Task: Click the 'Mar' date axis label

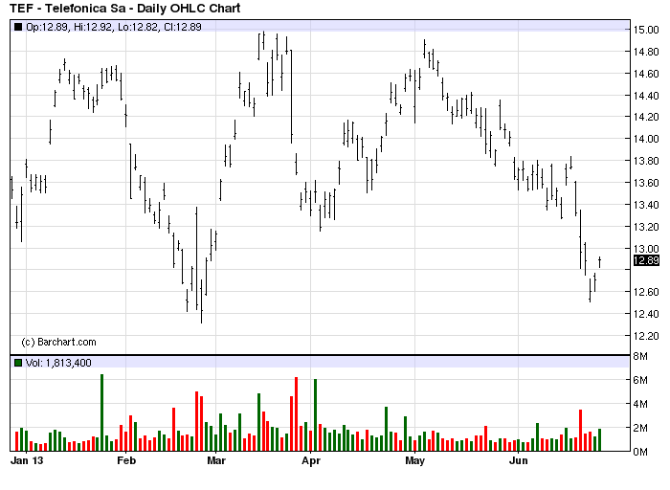Action: 216,461
